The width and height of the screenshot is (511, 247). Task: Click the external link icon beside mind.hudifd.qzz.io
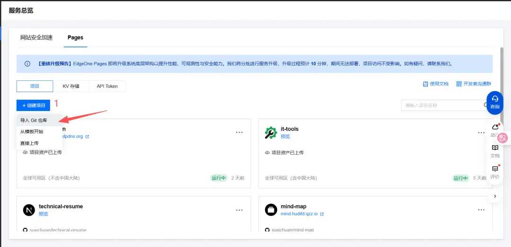(322, 214)
